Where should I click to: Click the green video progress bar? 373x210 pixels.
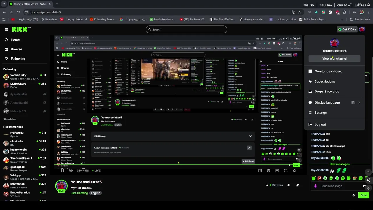(x=178, y=165)
